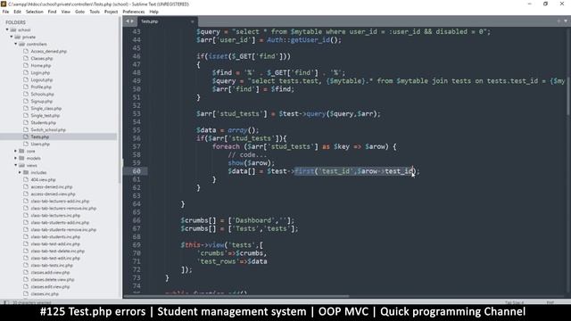571x321 pixels.
Task: Click the $this->view('tests' code
Action: (x=221, y=245)
